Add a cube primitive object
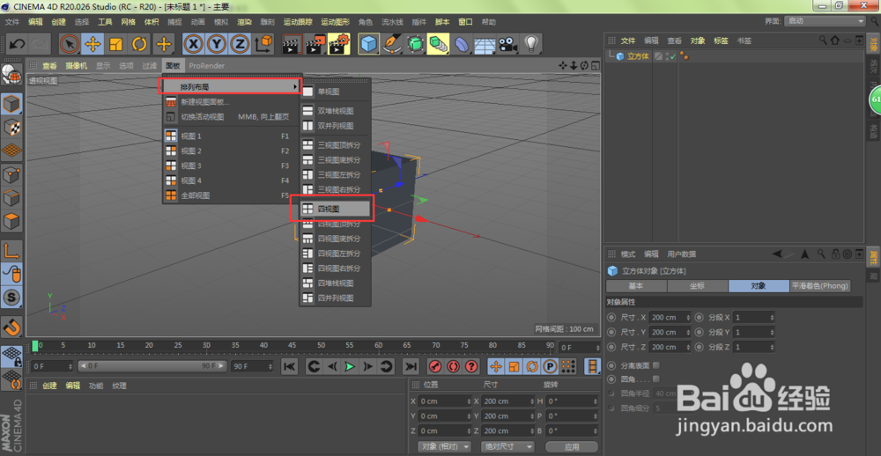Image resolution: width=881 pixels, height=456 pixels. click(368, 44)
